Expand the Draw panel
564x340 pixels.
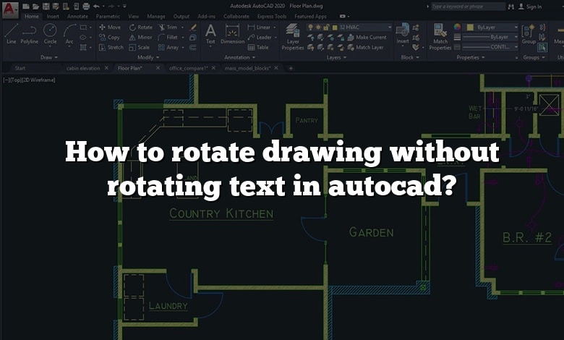[x=49, y=57]
